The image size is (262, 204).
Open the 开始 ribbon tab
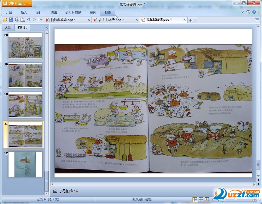pyautogui.click(x=9, y=12)
